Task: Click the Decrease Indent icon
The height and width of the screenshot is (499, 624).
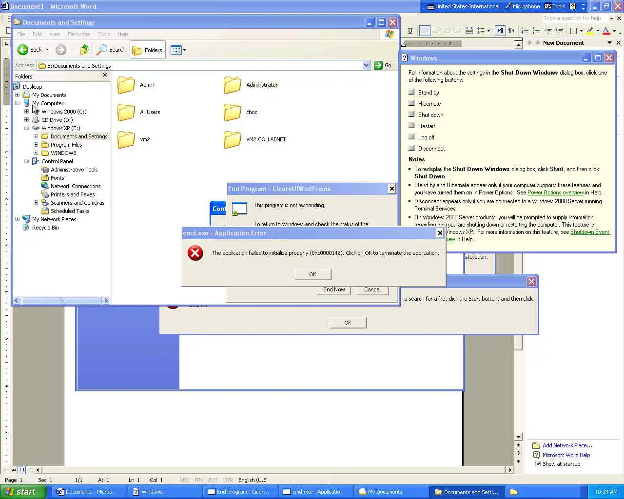Action: click(x=548, y=31)
